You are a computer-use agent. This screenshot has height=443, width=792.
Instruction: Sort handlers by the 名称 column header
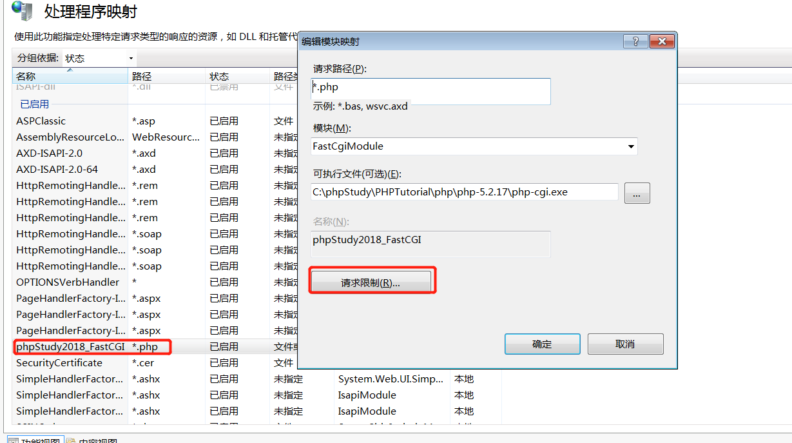(26, 75)
